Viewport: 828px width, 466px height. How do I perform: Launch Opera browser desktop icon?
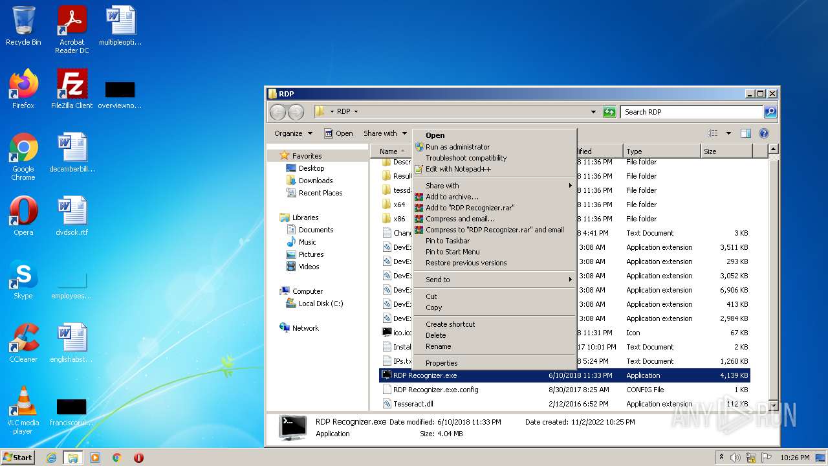tap(23, 216)
